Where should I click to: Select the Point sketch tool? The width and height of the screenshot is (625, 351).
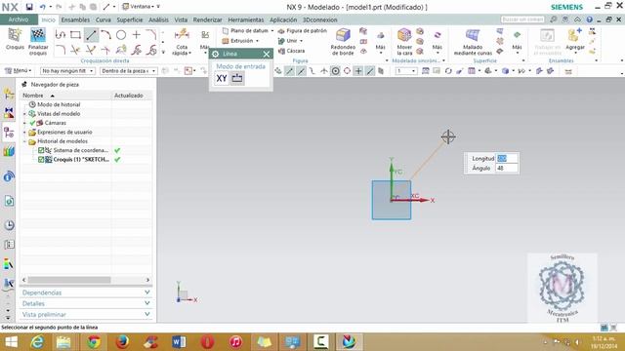pyautogui.click(x=137, y=35)
